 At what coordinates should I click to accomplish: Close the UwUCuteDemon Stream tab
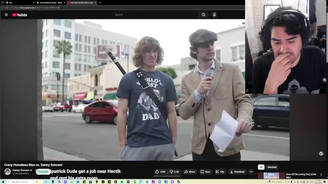[65, 3]
